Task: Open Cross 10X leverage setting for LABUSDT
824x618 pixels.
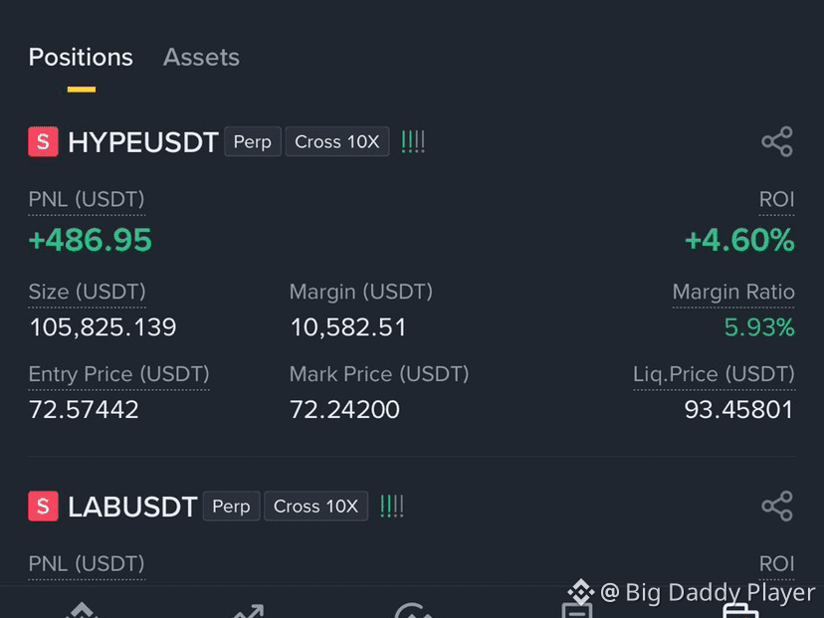Action: (315, 507)
